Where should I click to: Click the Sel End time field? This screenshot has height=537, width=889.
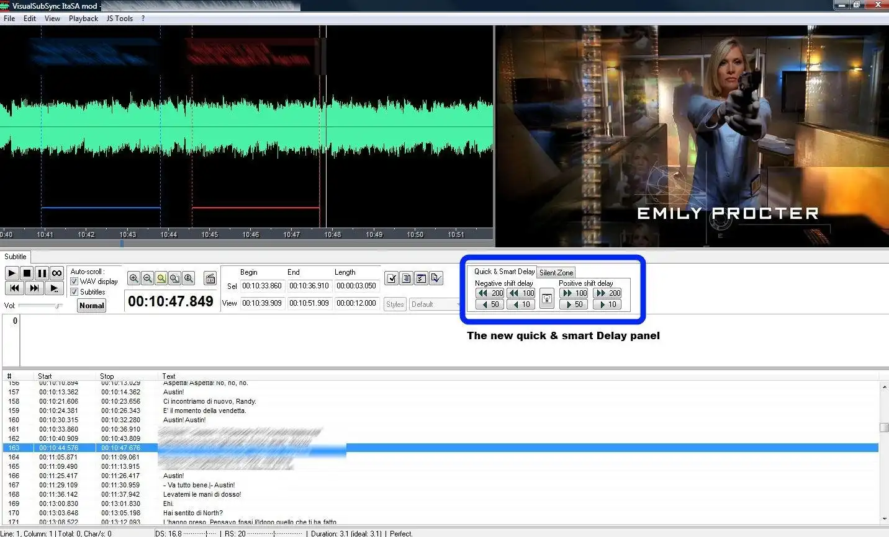coord(309,286)
